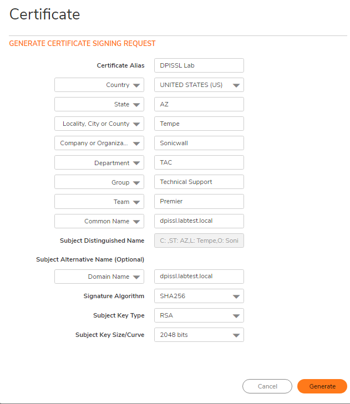The width and height of the screenshot is (350, 404).
Task: Open the 2048 bits key size dropdown
Action: point(199,335)
